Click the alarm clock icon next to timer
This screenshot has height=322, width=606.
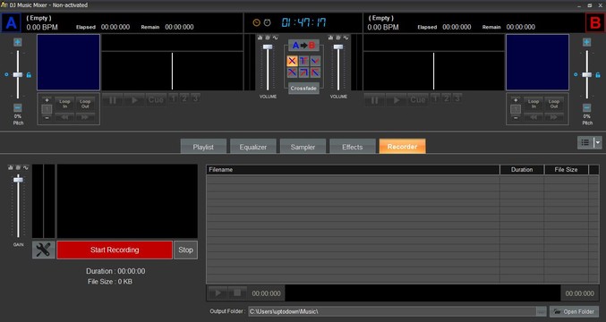[267, 22]
